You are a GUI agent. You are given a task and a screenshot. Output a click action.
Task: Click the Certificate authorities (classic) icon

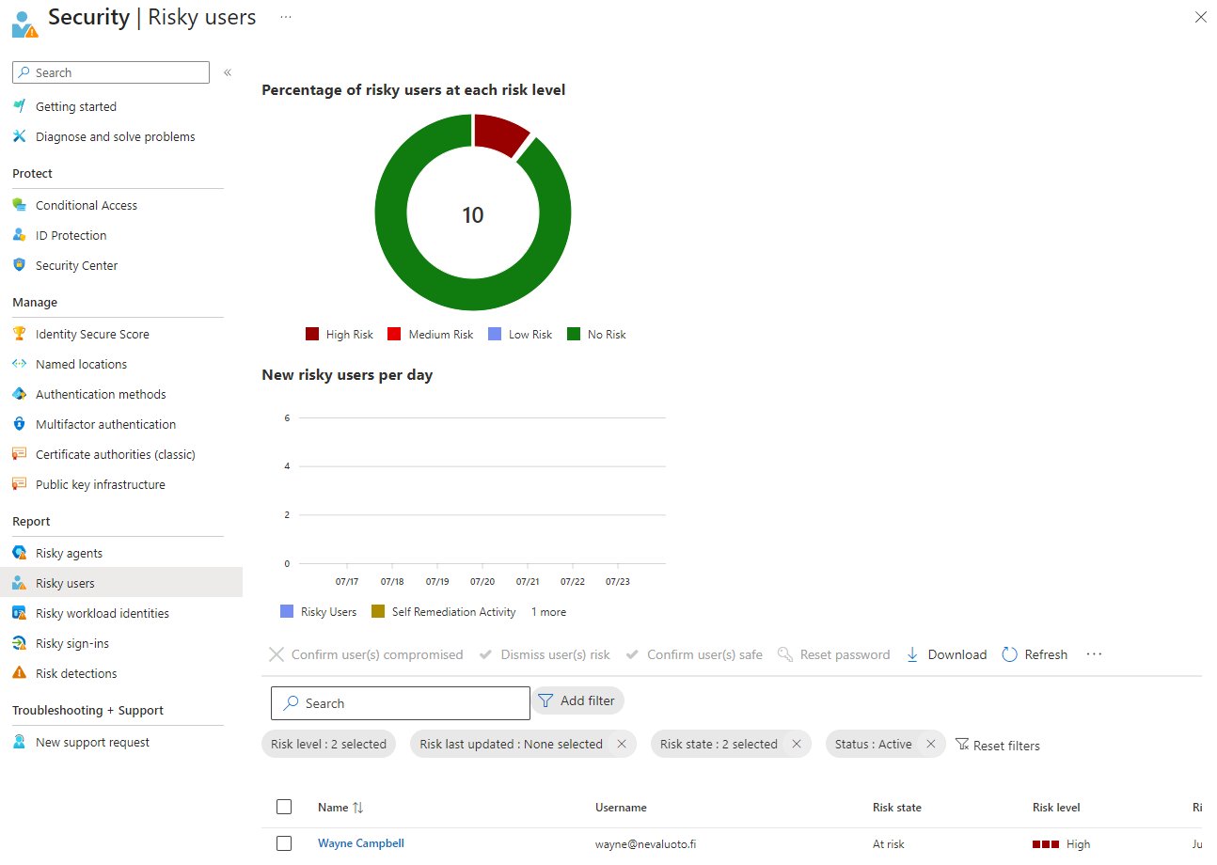(20, 454)
